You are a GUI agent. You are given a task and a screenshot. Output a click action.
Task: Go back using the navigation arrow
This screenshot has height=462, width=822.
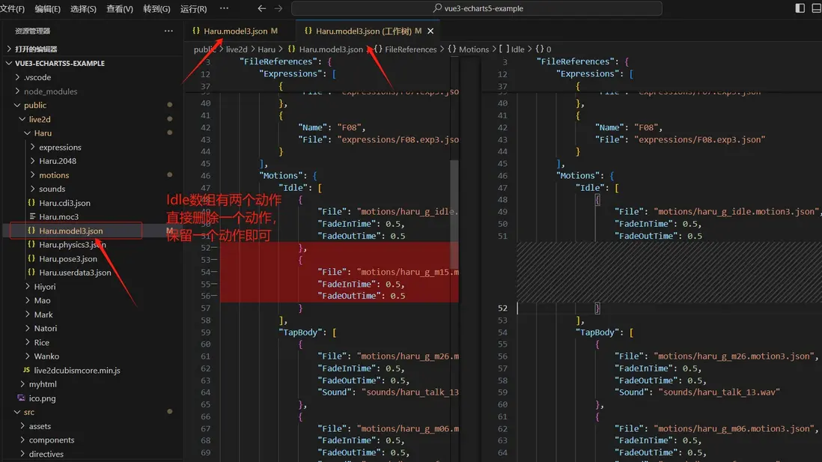coord(261,8)
